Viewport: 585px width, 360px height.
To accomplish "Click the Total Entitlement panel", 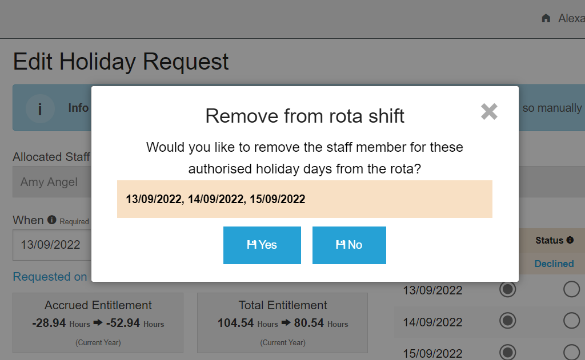I will point(282,322).
